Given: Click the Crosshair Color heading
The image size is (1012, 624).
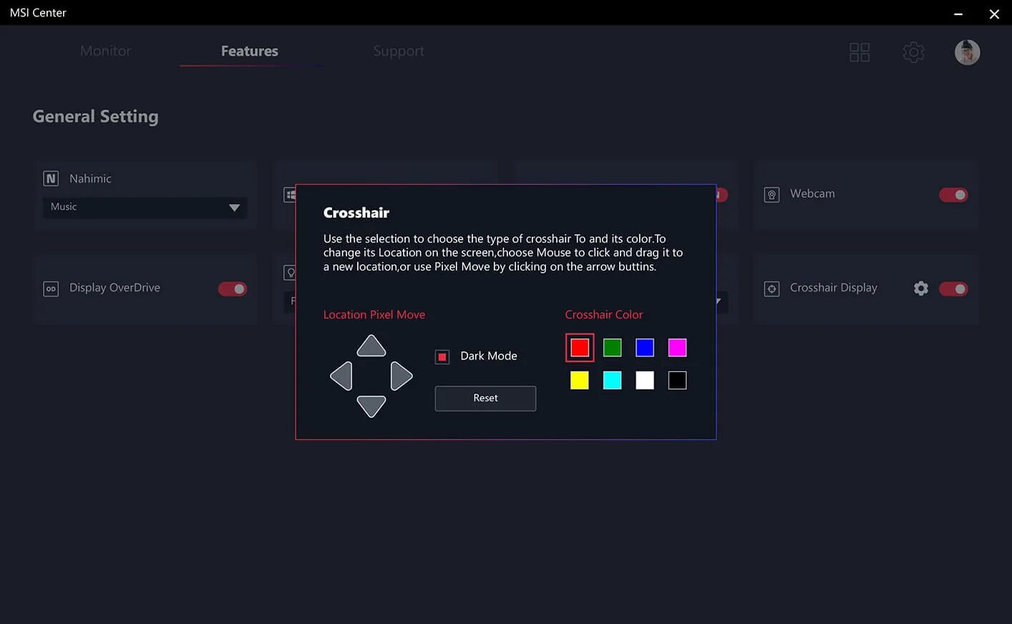Looking at the screenshot, I should (604, 315).
